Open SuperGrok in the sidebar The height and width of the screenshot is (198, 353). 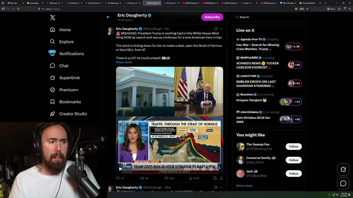point(65,78)
